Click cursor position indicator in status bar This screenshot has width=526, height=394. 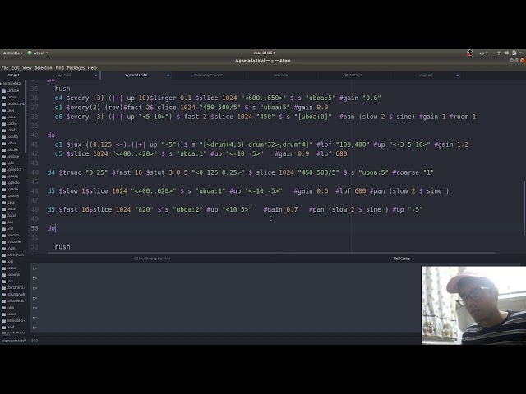point(35,341)
